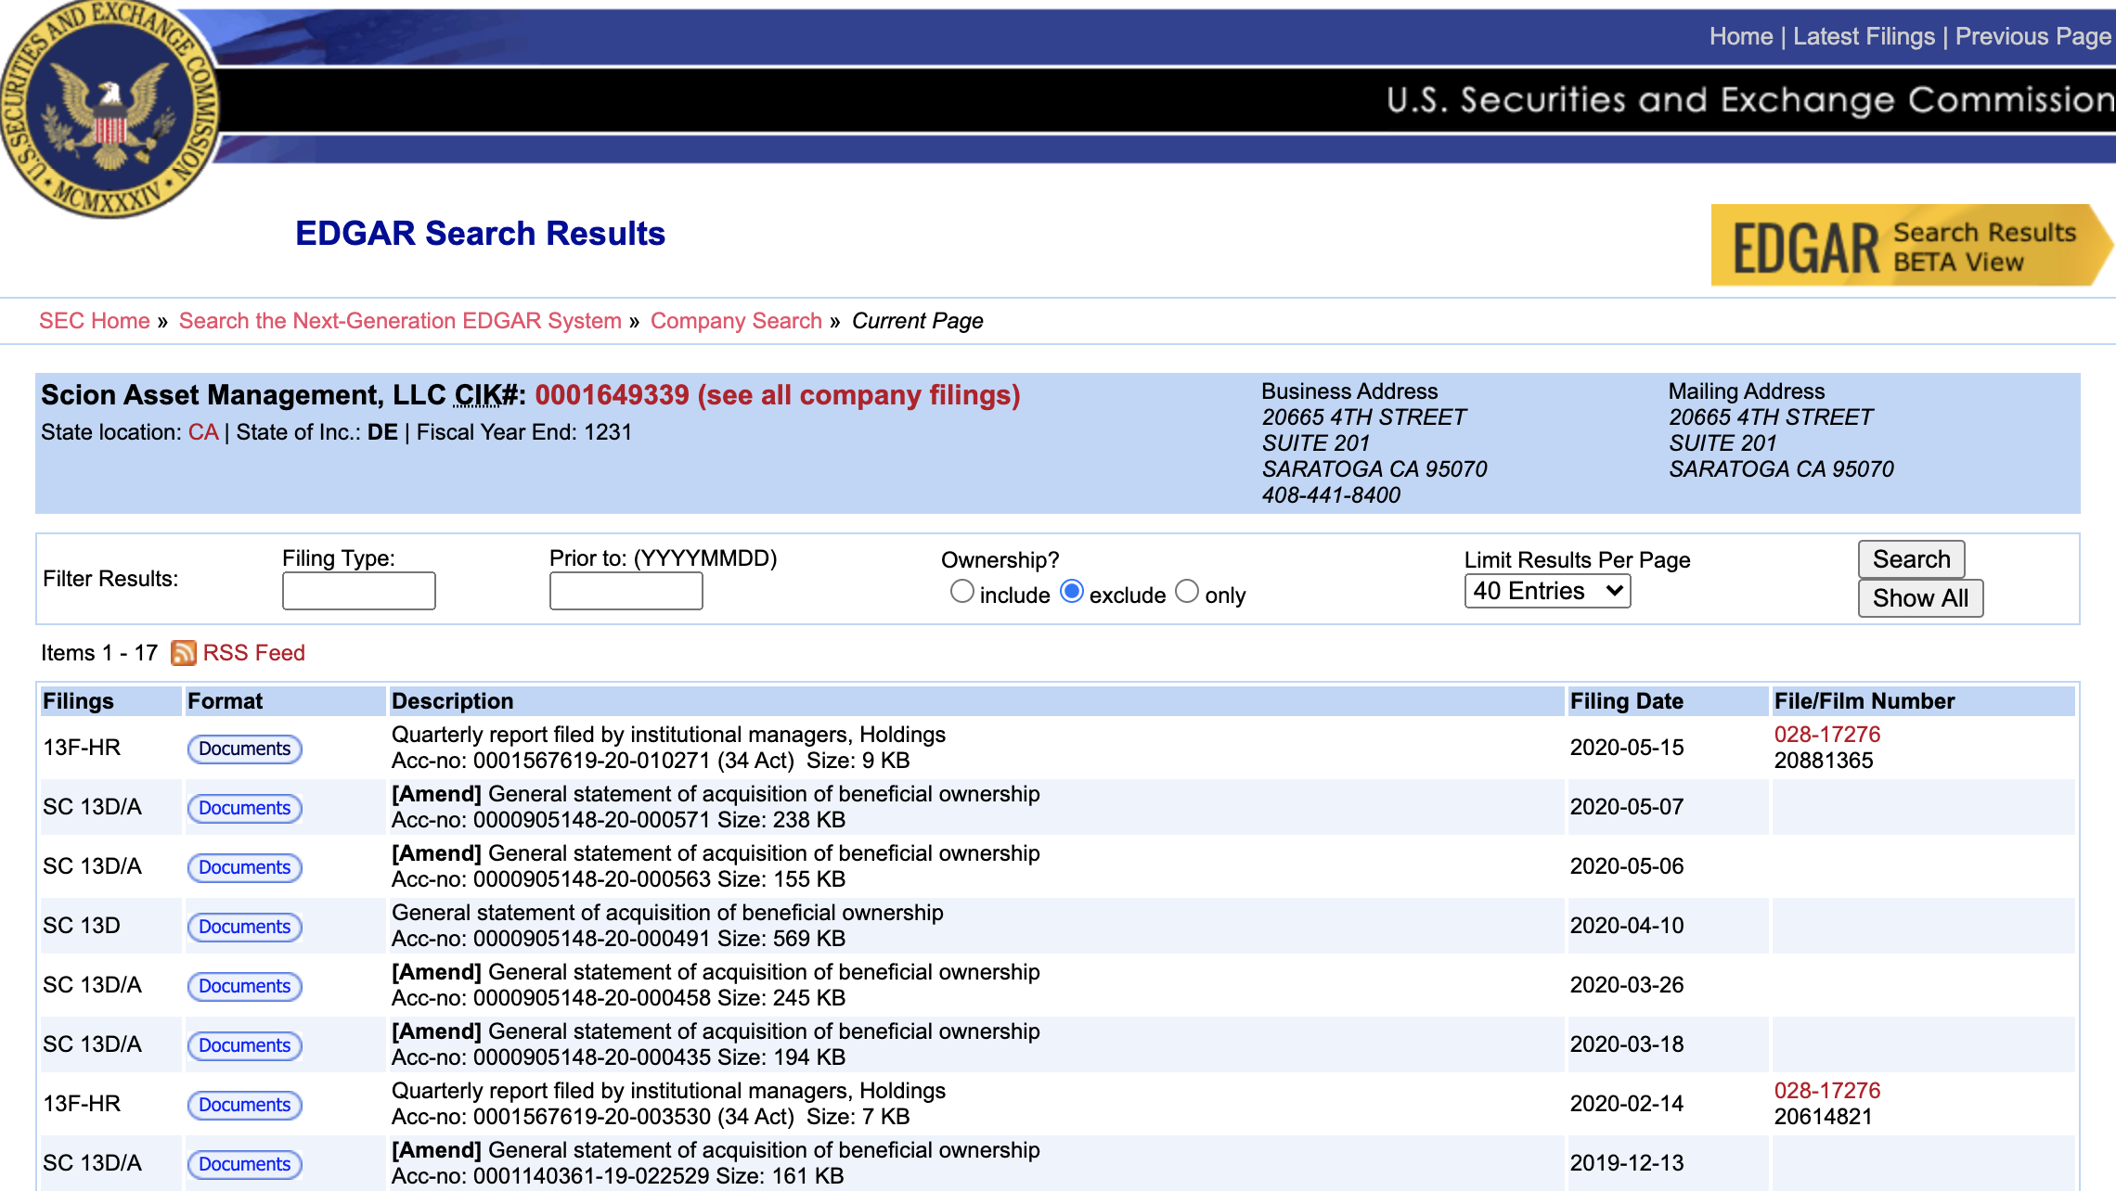Click the EDGAR Search Results heading

pyautogui.click(x=480, y=234)
